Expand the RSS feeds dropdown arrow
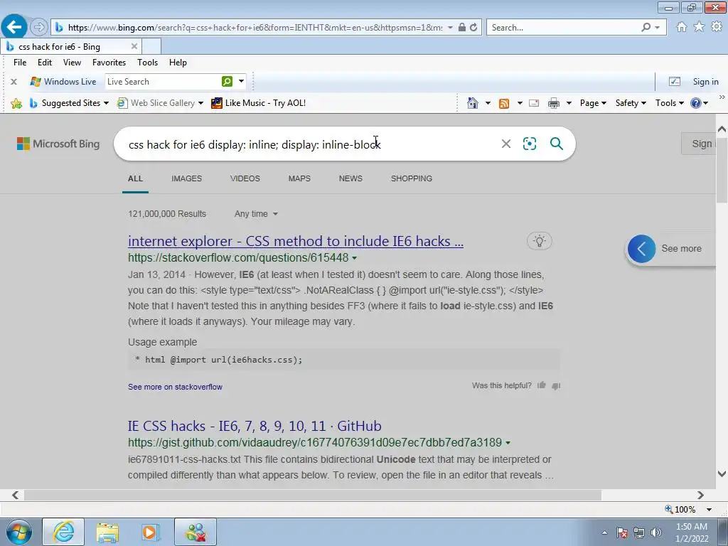 pos(520,103)
